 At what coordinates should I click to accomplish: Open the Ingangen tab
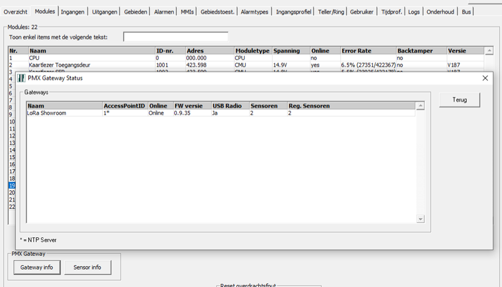pos(72,12)
